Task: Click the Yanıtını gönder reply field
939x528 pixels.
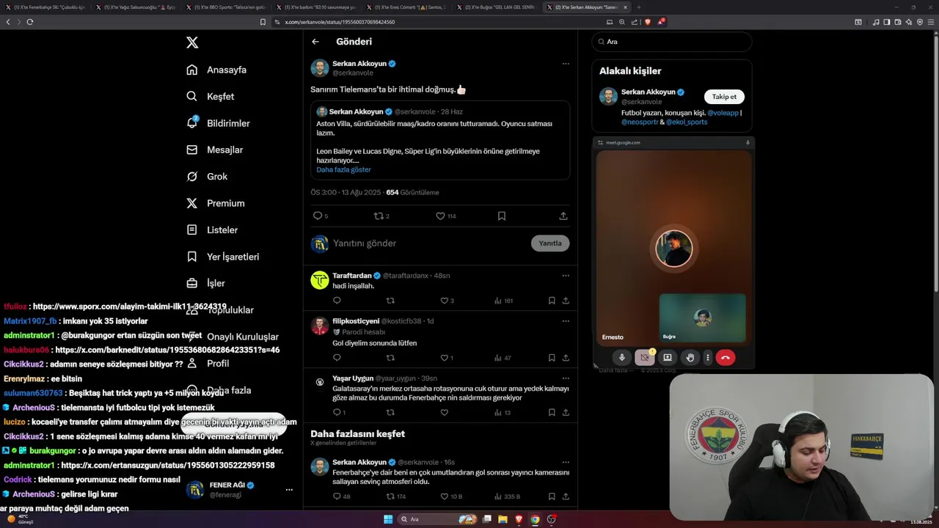Action: [429, 243]
